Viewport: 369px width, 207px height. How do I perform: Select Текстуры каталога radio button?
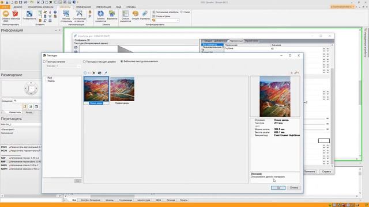point(44,62)
